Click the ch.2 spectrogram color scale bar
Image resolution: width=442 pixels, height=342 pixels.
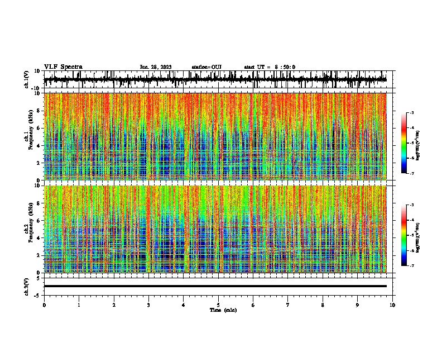click(x=403, y=235)
